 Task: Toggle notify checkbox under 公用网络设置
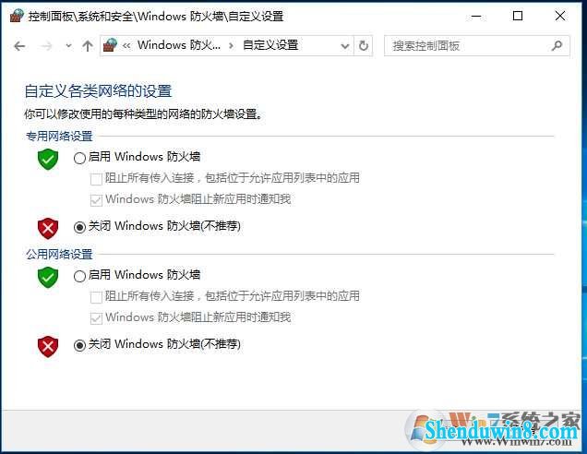(96, 318)
